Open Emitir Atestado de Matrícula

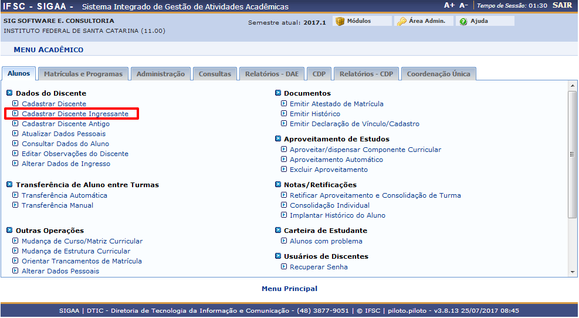(336, 104)
